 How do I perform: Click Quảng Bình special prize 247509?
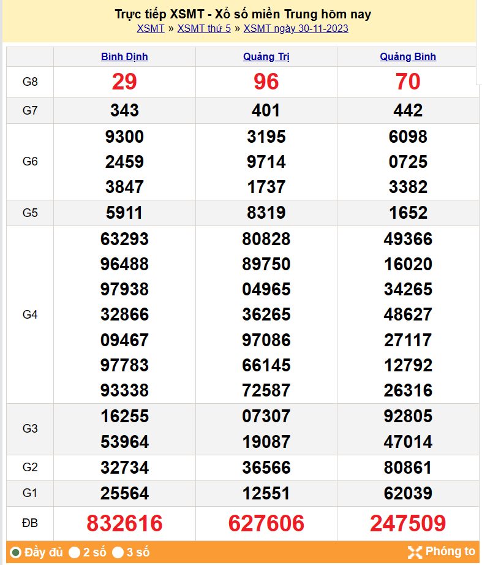tap(408, 523)
